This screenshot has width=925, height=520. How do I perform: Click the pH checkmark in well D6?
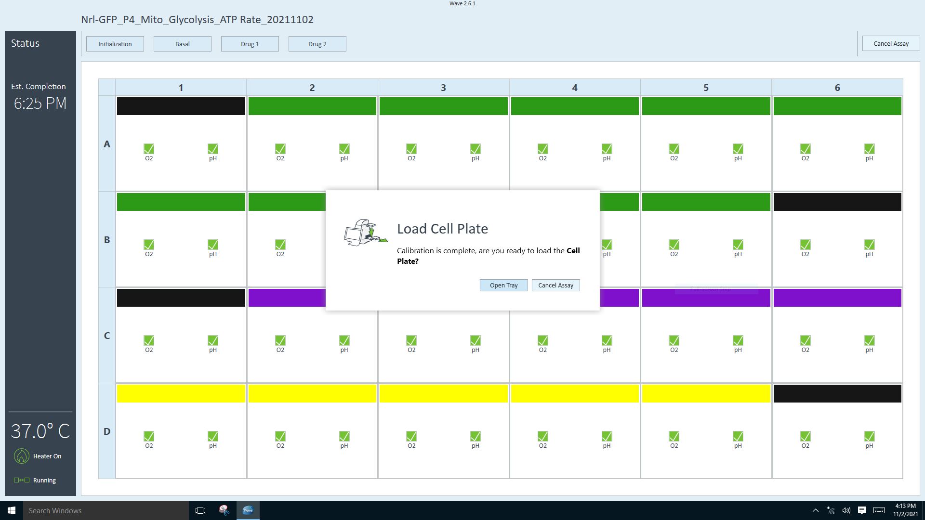[x=869, y=436]
